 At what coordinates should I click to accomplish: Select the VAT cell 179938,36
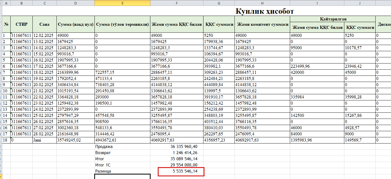point(219,42)
